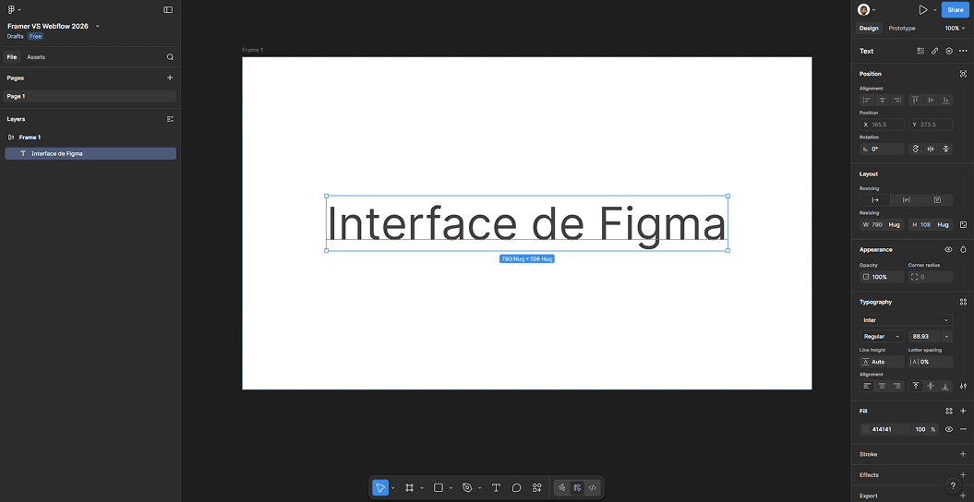Viewport: 974px width, 502px height.
Task: Click the rotate 90 degrees icon
Action: (915, 149)
